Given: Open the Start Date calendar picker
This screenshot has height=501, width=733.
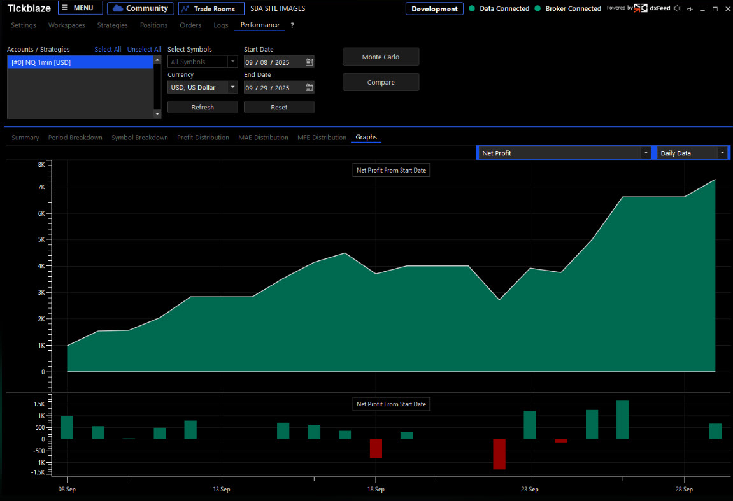Looking at the screenshot, I should click(309, 62).
